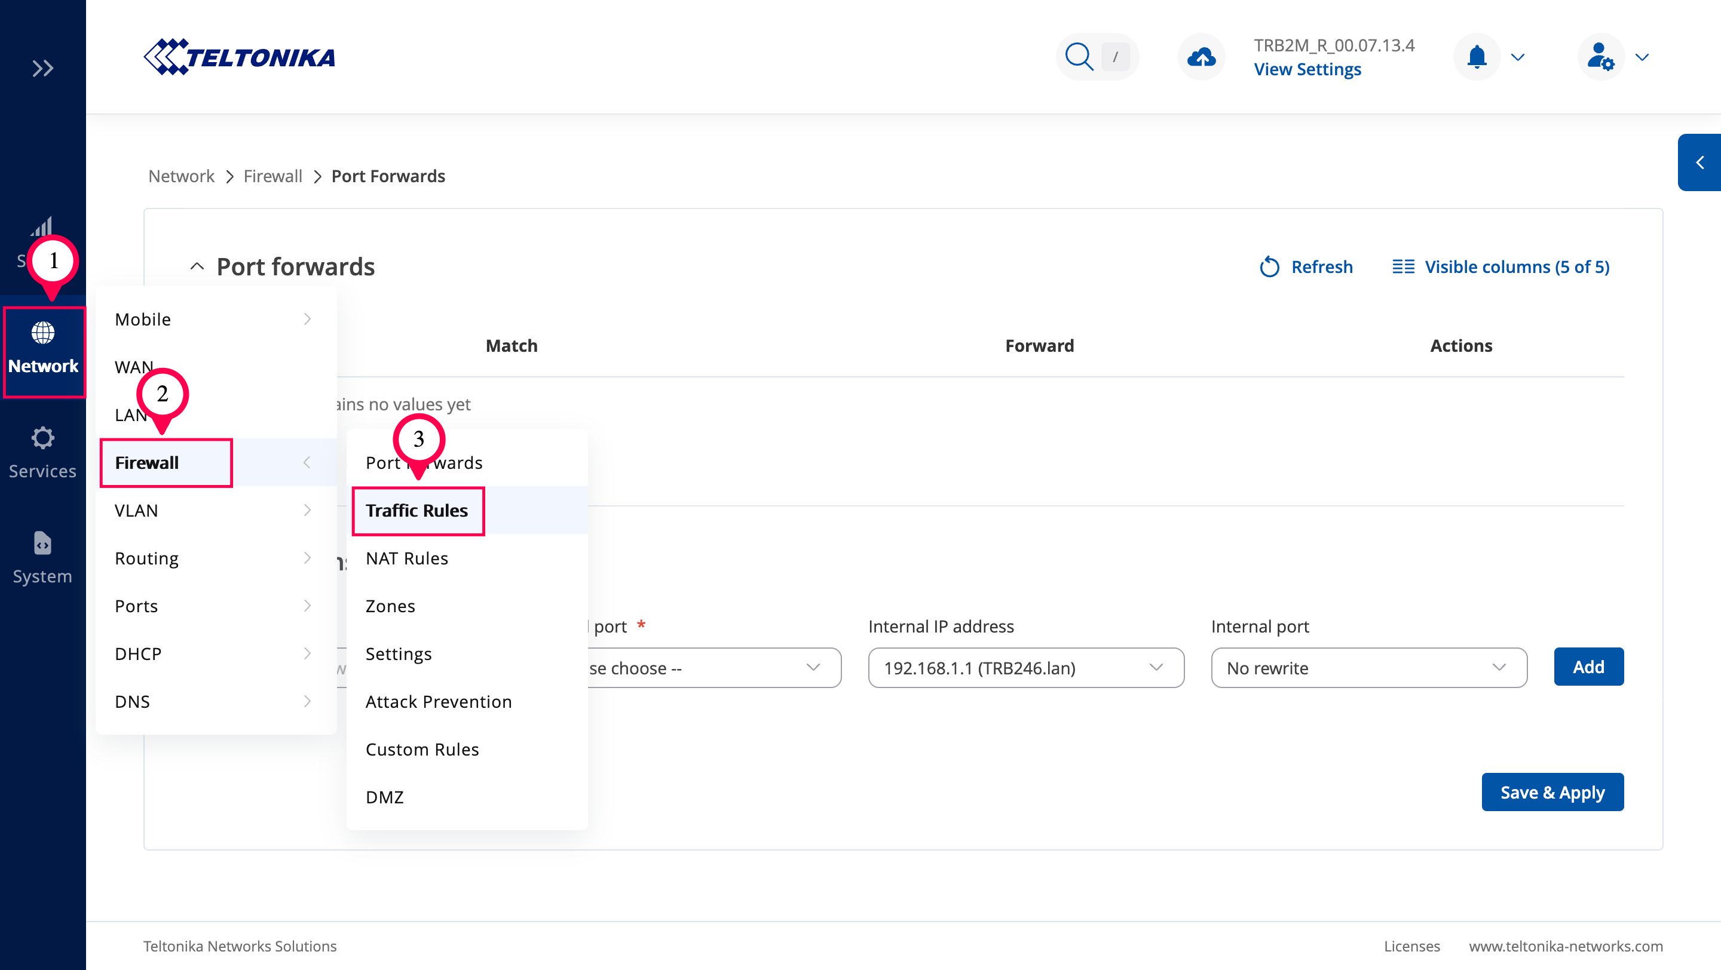Click the Network globe icon

pyautogui.click(x=43, y=333)
